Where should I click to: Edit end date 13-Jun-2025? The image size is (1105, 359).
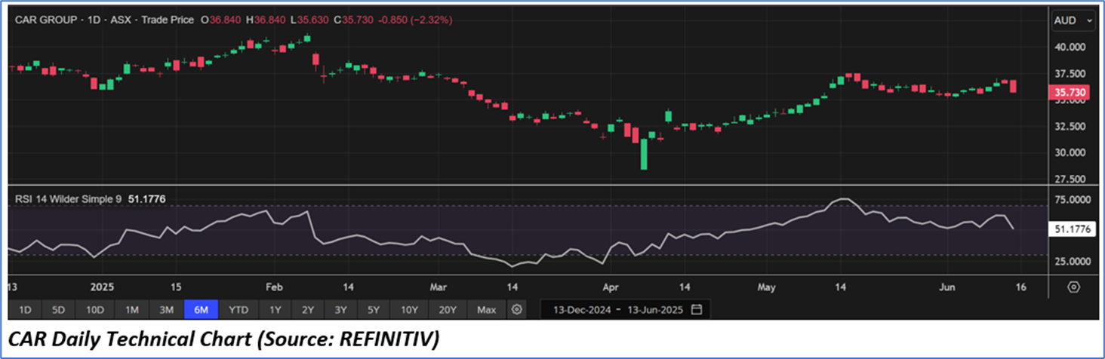[x=657, y=310]
